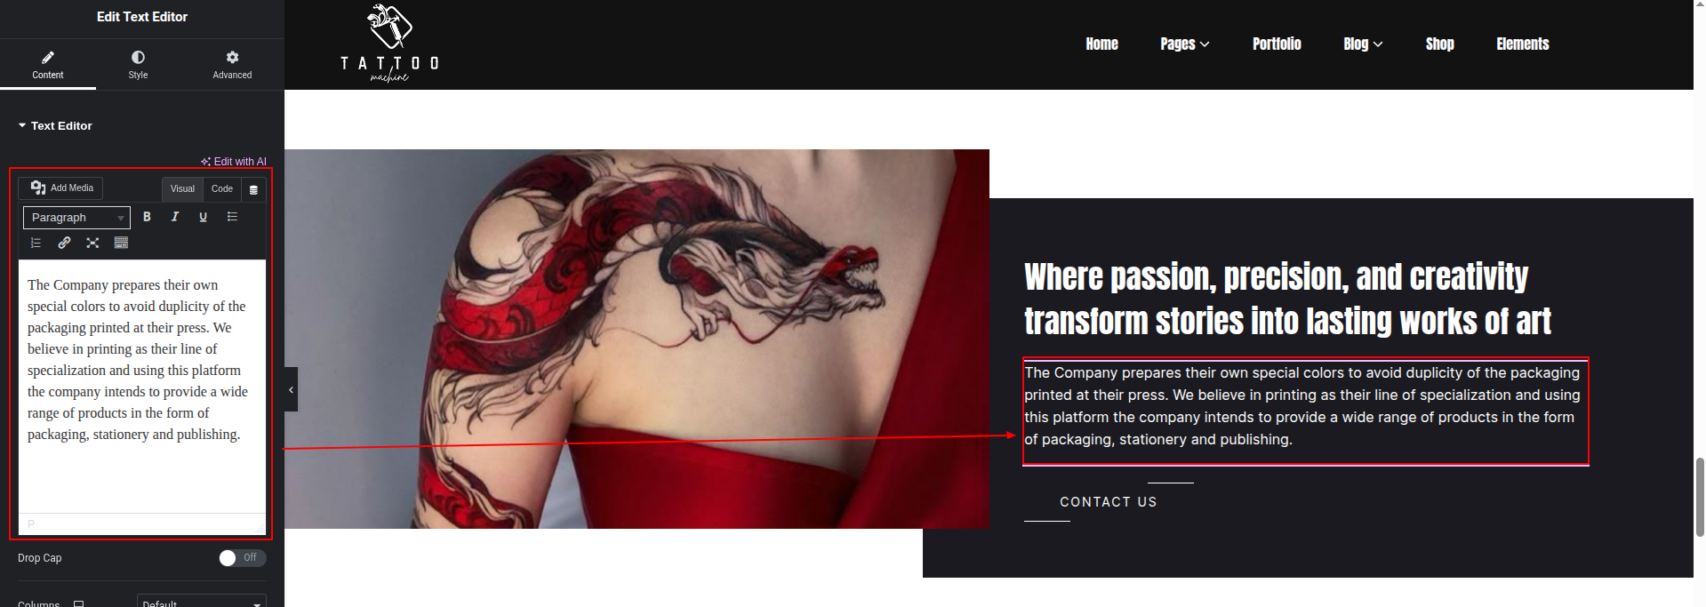Select the Code editor tab

(222, 189)
